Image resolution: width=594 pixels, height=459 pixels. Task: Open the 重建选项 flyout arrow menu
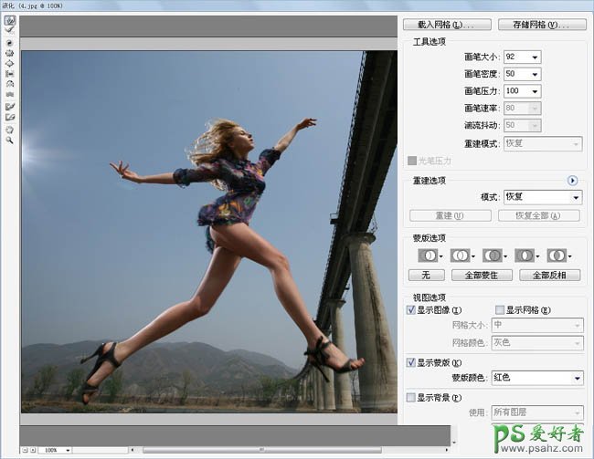pyautogui.click(x=573, y=181)
